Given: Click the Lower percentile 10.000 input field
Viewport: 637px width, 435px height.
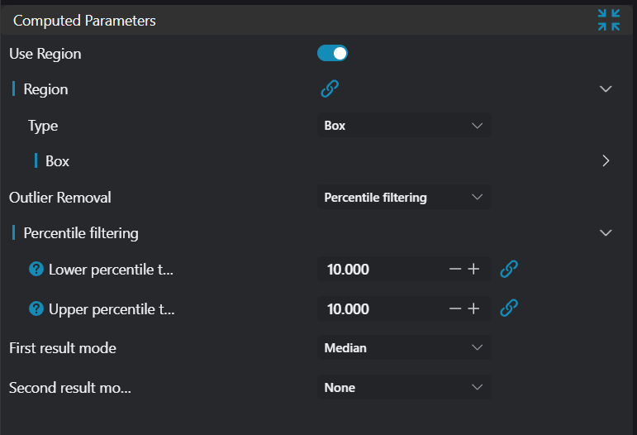Looking at the screenshot, I should click(376, 269).
